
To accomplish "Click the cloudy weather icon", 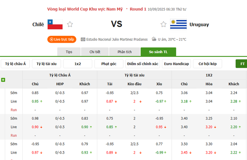I will (x=154, y=39).
